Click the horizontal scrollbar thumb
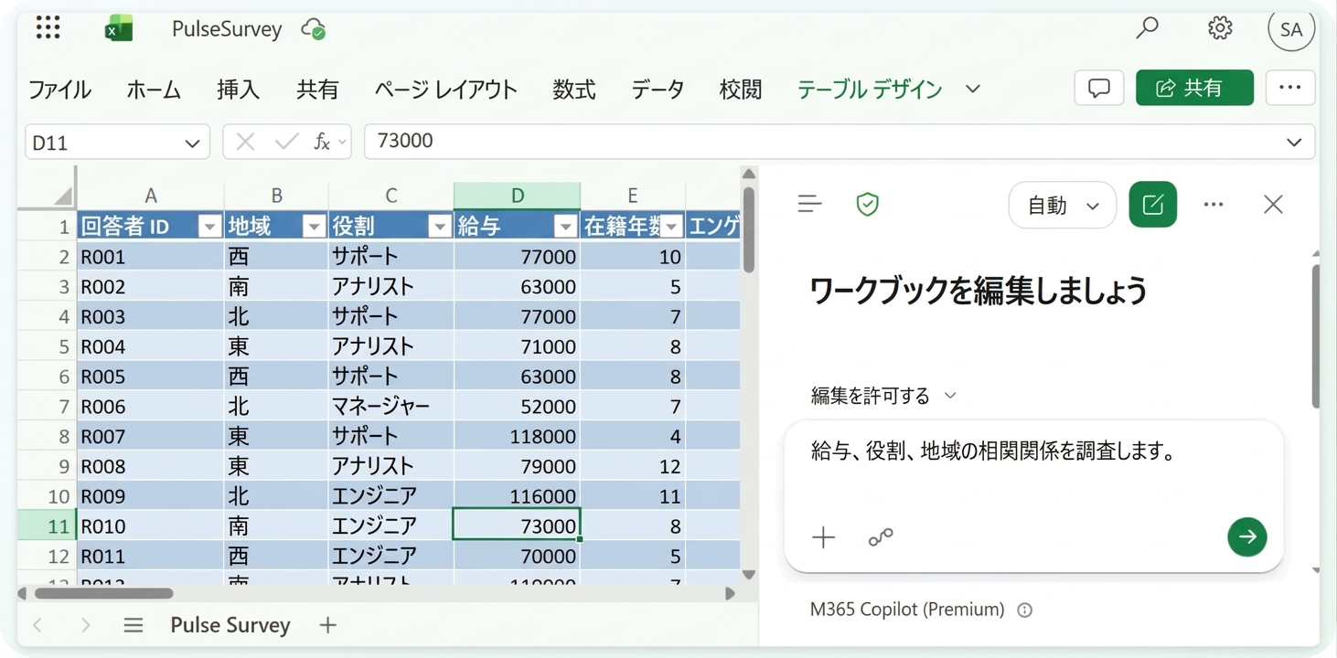 click(x=103, y=593)
